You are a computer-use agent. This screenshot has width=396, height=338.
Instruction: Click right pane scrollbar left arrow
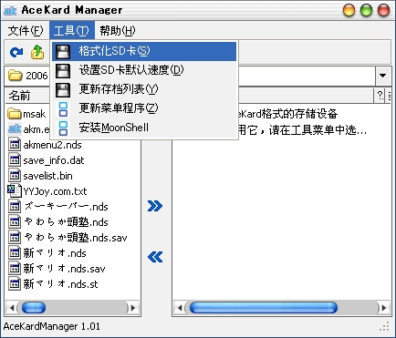coord(180,308)
